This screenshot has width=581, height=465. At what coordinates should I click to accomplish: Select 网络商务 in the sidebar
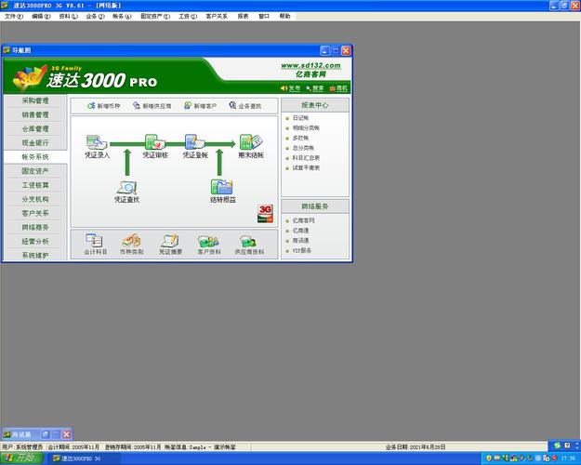point(35,227)
